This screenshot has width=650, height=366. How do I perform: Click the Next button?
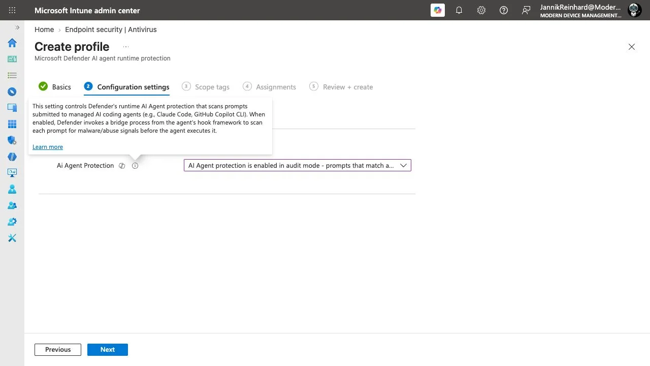108,350
